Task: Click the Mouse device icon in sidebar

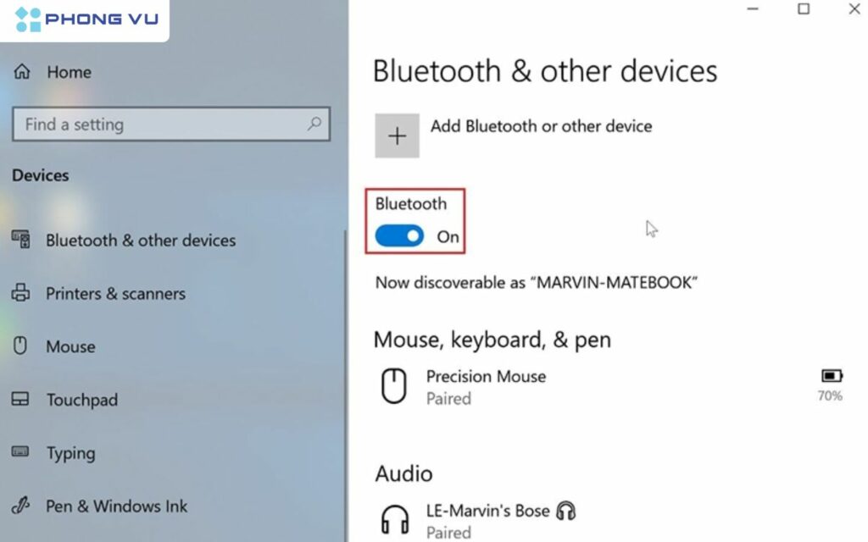Action: click(x=19, y=346)
